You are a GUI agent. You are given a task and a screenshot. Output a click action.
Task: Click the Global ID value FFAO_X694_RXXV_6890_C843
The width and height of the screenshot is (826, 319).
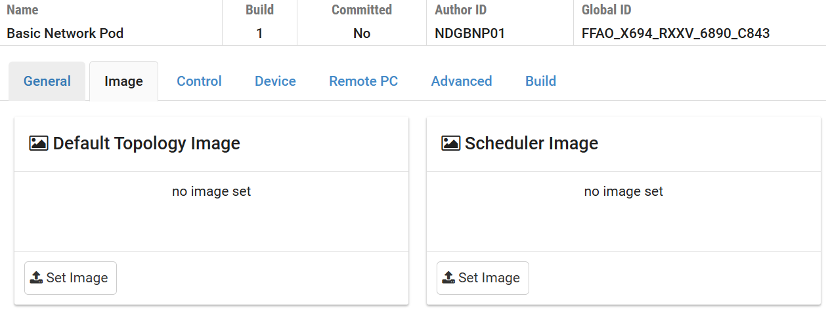pyautogui.click(x=676, y=33)
